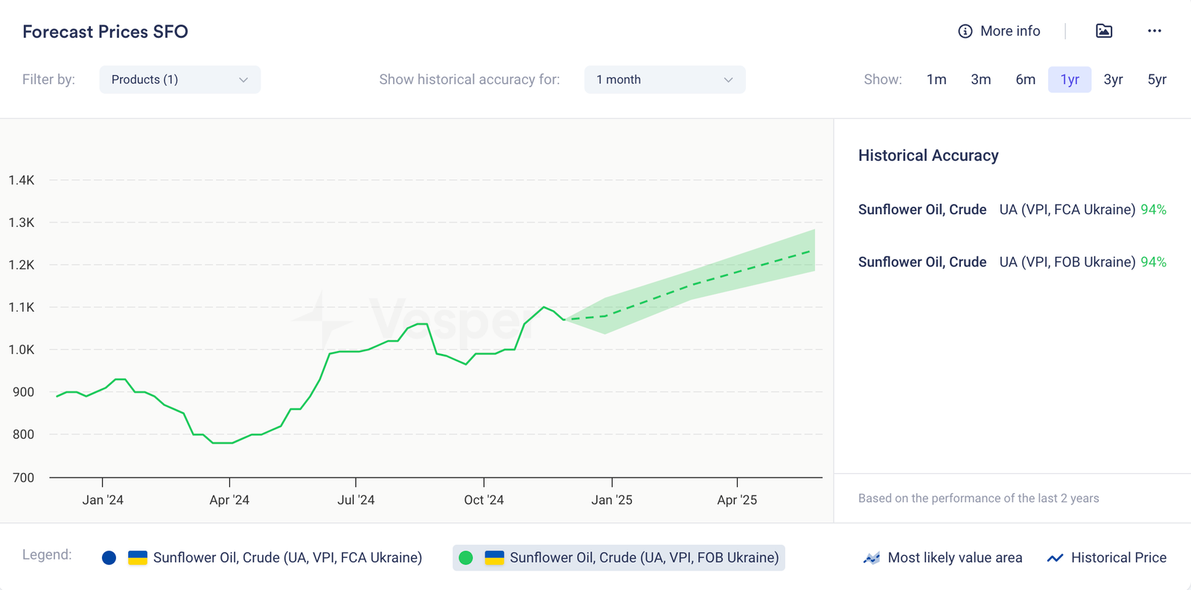
Task: Open the three-dots options menu
Action: 1155,31
